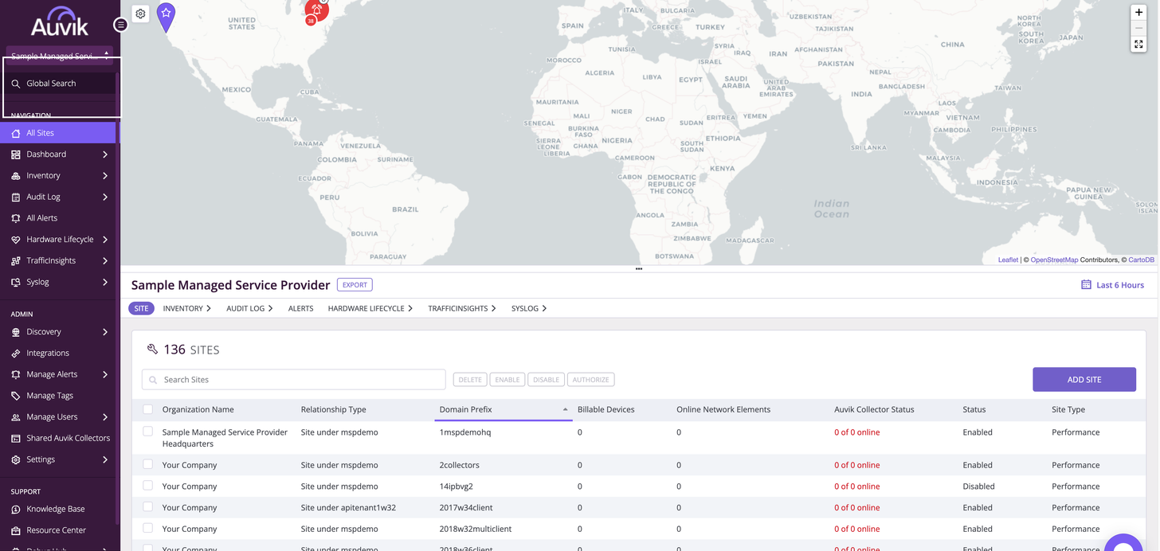Expand the Dashboard submenu chevron

pos(105,154)
